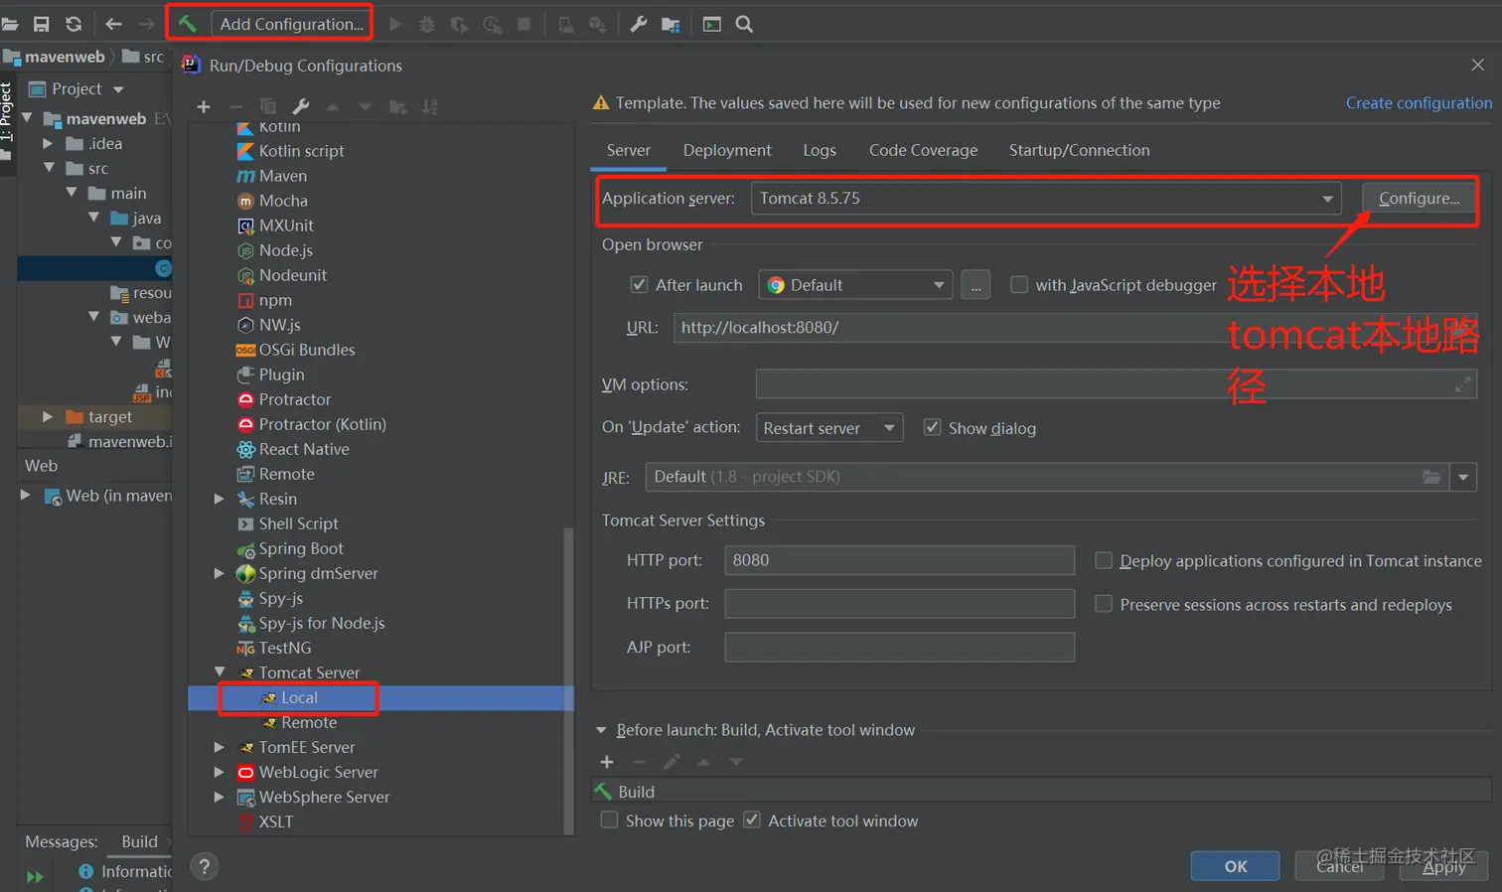Click the Configure... button

pos(1419,199)
